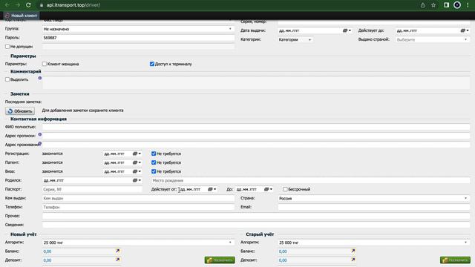The width and height of the screenshot is (475, 267).
Task: Click the Место рождения input field
Action: point(310,180)
